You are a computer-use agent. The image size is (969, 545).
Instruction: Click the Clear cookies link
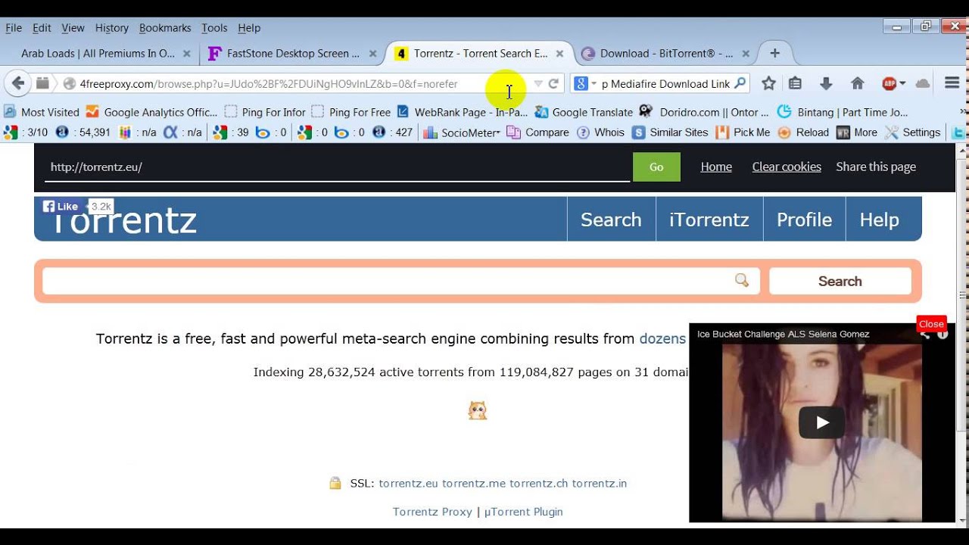(x=787, y=167)
